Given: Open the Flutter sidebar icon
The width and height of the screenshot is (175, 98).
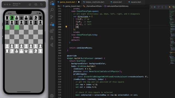Looking at the screenshot, I should pyautogui.click(x=52, y=45).
